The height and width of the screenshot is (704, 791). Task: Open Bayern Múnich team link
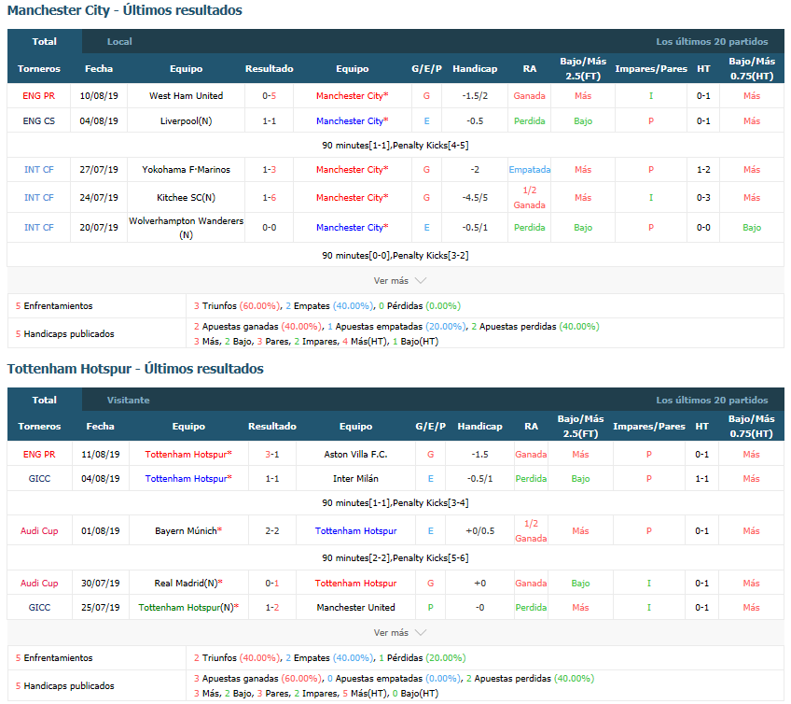[188, 530]
